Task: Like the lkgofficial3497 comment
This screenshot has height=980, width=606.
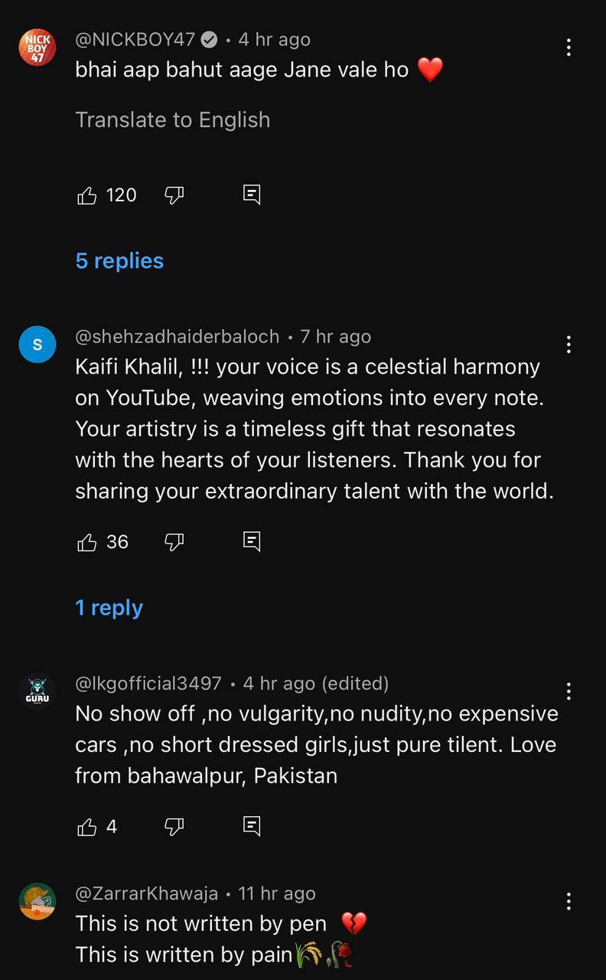Action: click(87, 828)
